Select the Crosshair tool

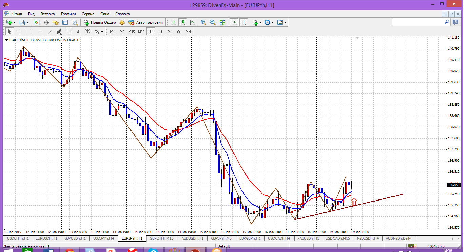(x=19, y=31)
